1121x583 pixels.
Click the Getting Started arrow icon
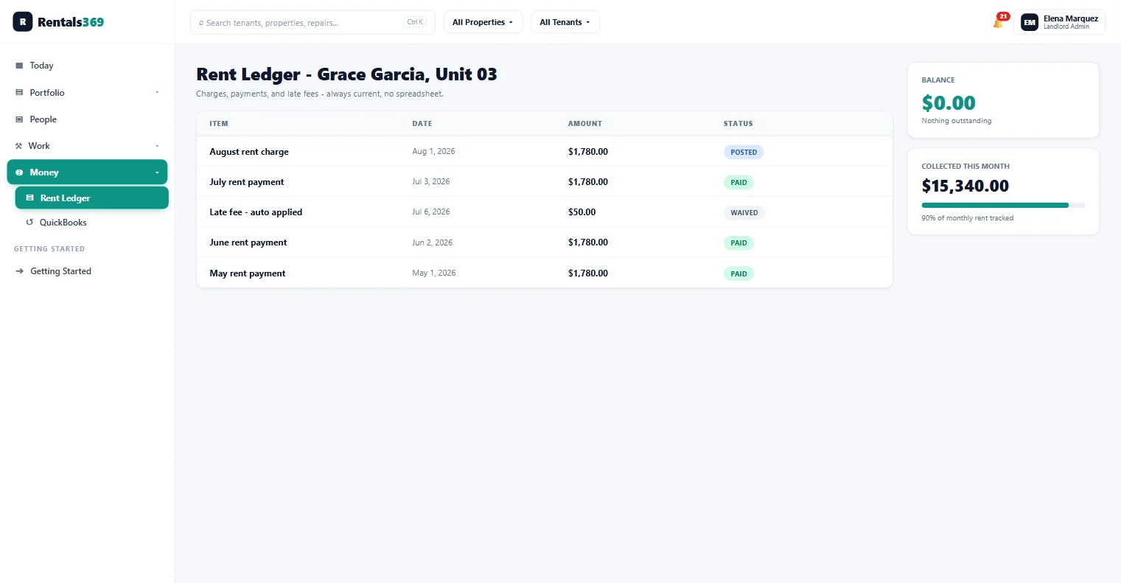tap(20, 271)
